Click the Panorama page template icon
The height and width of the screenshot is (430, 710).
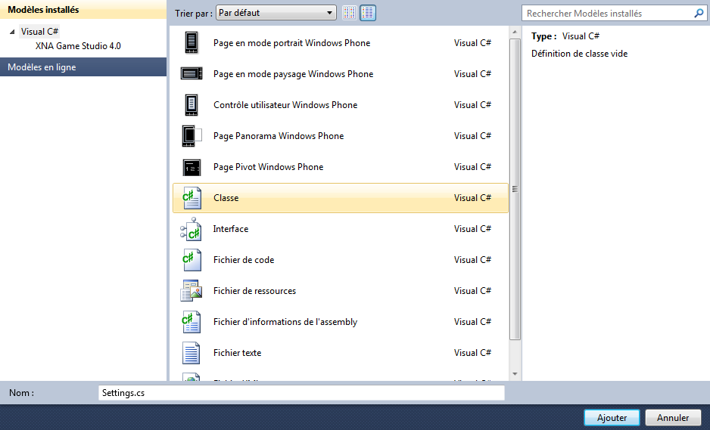(x=192, y=136)
